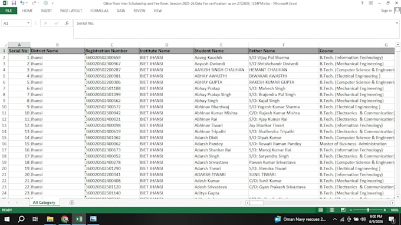Open Google Chrome from taskbar
The height and width of the screenshot is (225, 401).
click(64, 219)
